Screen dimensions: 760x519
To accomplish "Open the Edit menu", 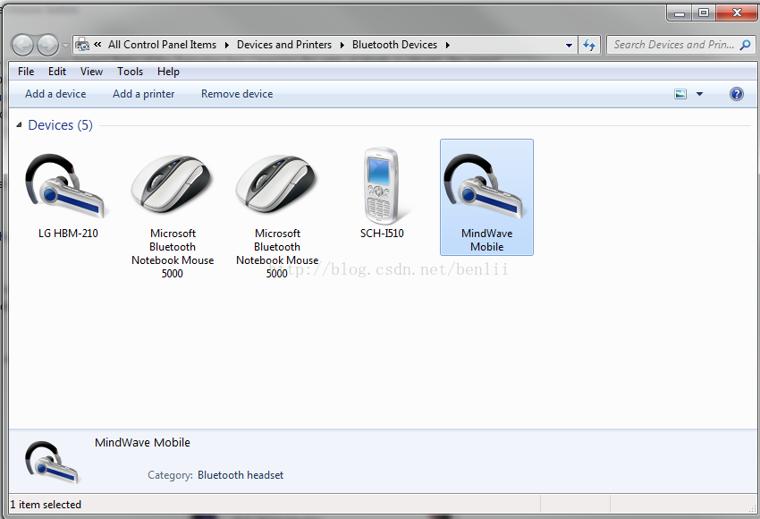I will pos(57,72).
